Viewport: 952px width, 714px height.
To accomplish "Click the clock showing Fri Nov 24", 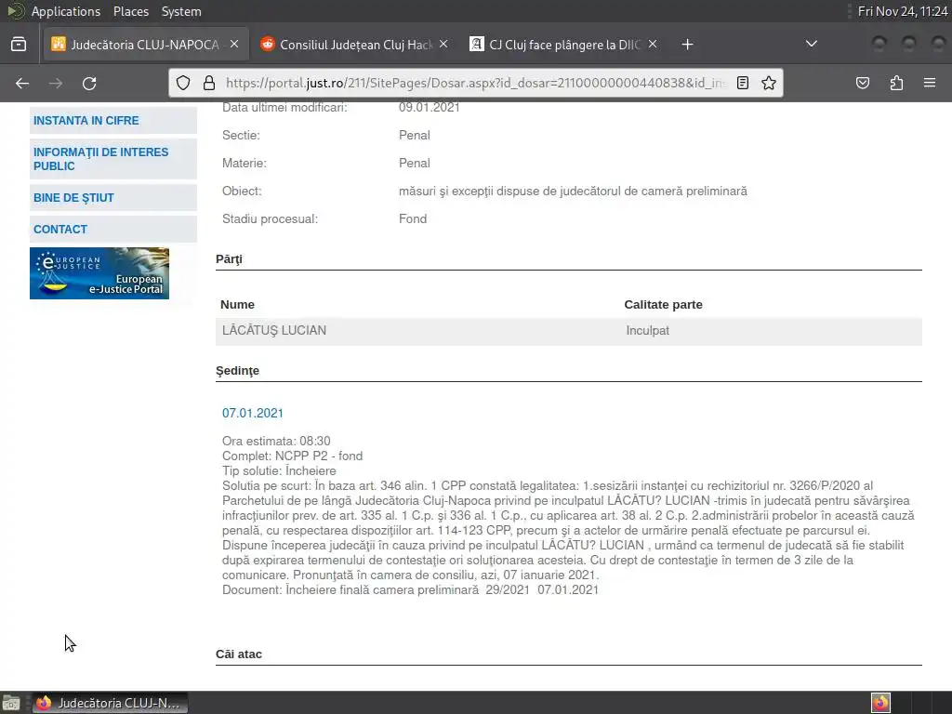I will click(x=902, y=11).
